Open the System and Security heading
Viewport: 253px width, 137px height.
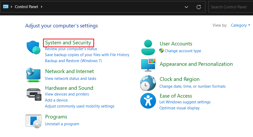(x=68, y=43)
